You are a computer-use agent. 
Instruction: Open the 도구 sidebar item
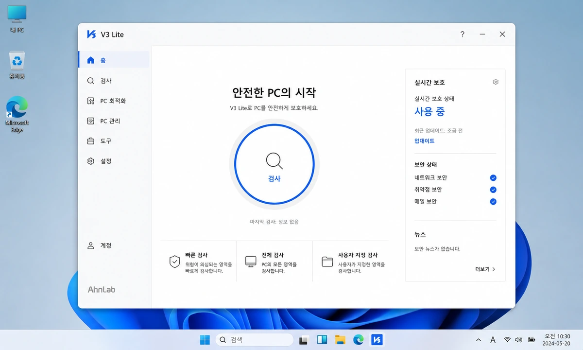(114, 141)
